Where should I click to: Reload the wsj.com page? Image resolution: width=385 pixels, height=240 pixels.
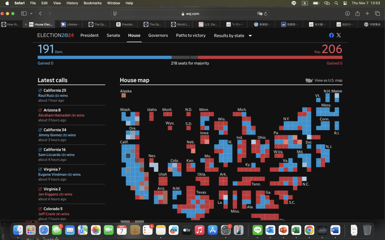[266, 13]
